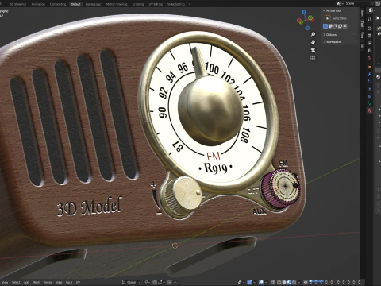This screenshot has width=381, height=286.
Task: Toggle camera view icon in viewport
Action: 313,50
